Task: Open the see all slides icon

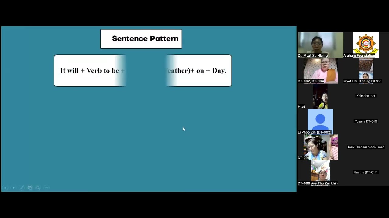Action: (x=30, y=188)
